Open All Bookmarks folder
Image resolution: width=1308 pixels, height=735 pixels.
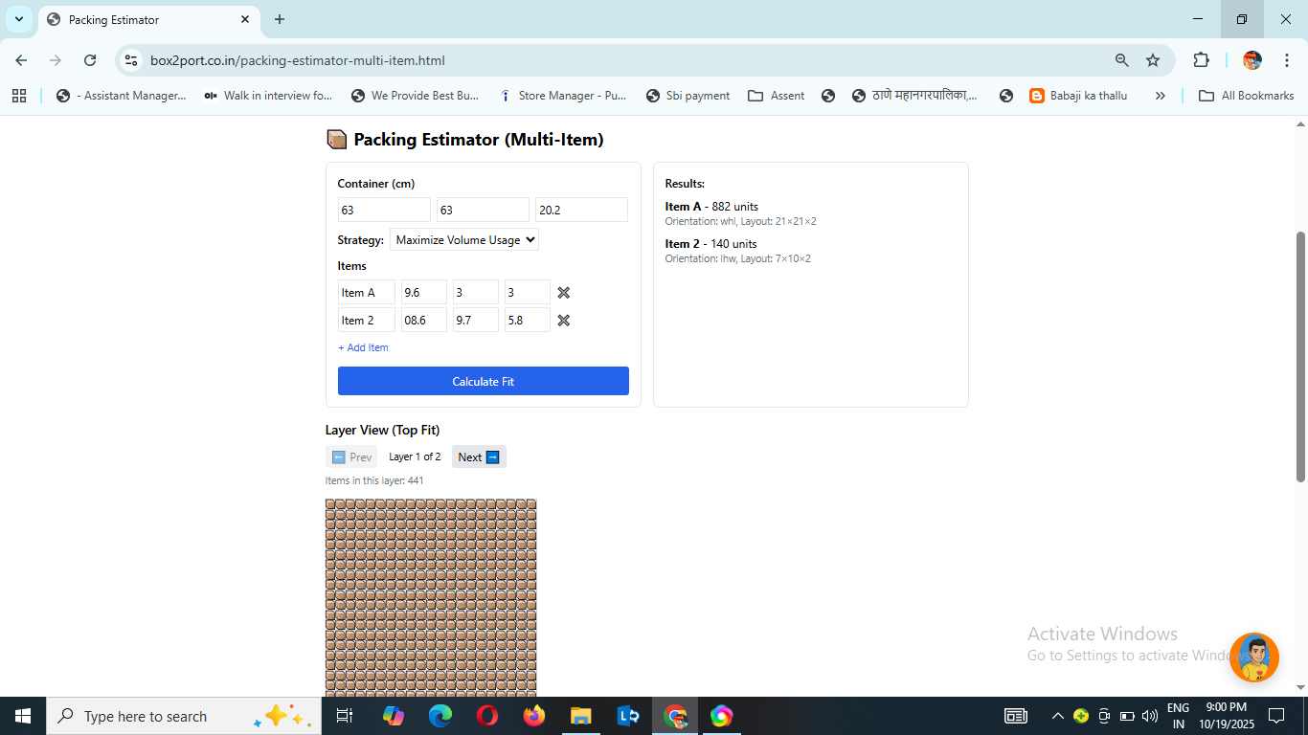(1247, 96)
